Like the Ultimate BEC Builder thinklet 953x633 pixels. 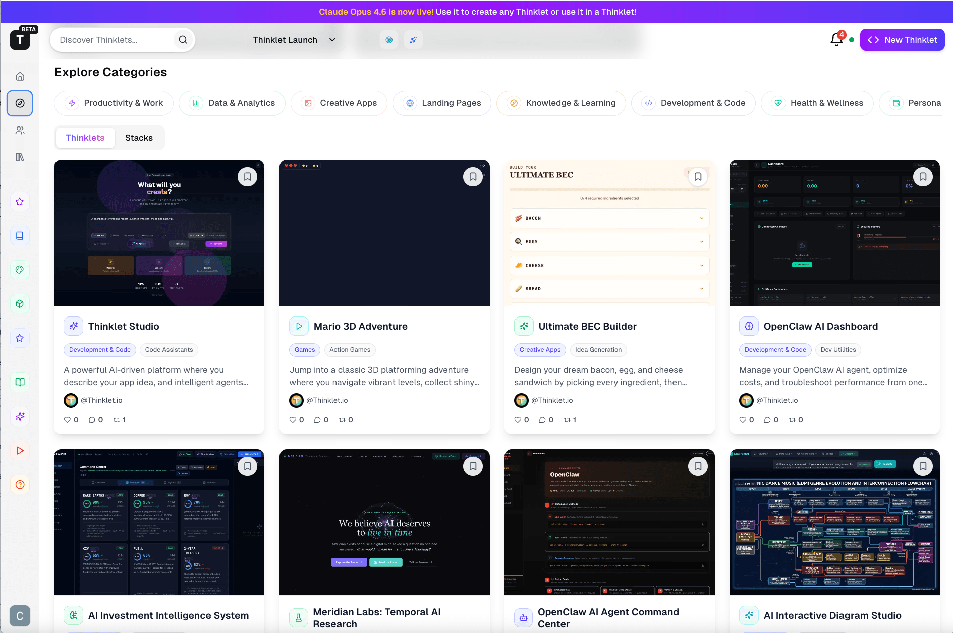518,419
